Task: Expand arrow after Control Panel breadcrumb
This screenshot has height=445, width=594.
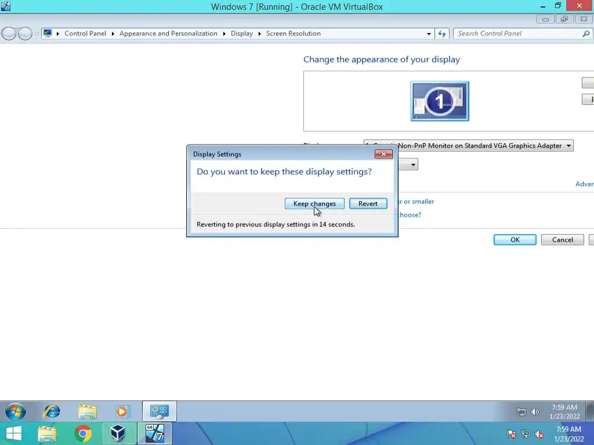Action: click(113, 34)
